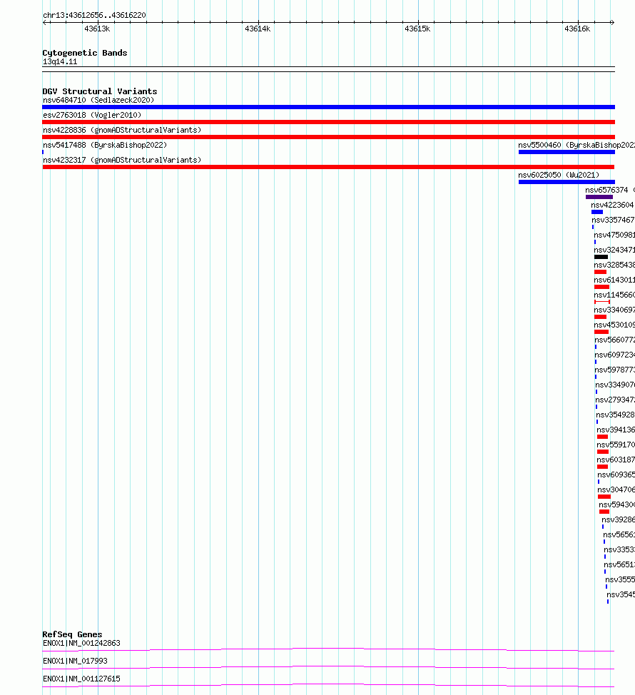Screen dimensions: 635x695
Task: Click the ruler's left scroll arrow
Action: click(x=45, y=22)
